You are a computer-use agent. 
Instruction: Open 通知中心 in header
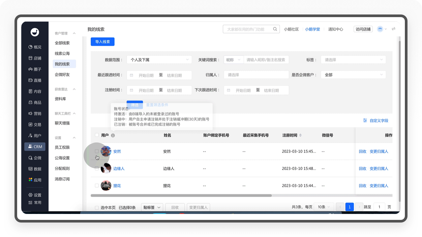(336, 29)
